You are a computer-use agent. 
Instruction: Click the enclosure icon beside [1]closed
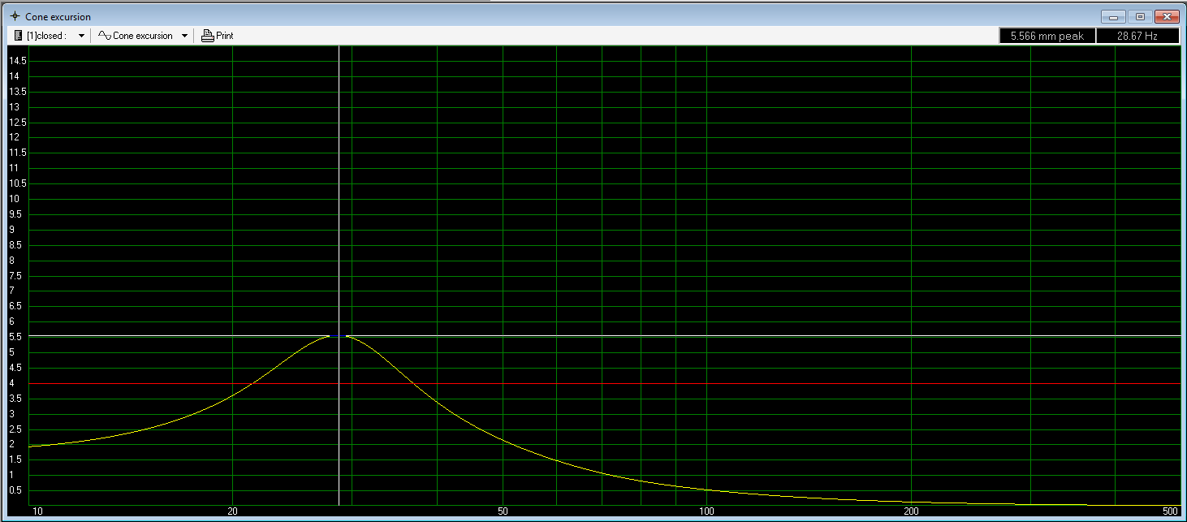(x=18, y=36)
